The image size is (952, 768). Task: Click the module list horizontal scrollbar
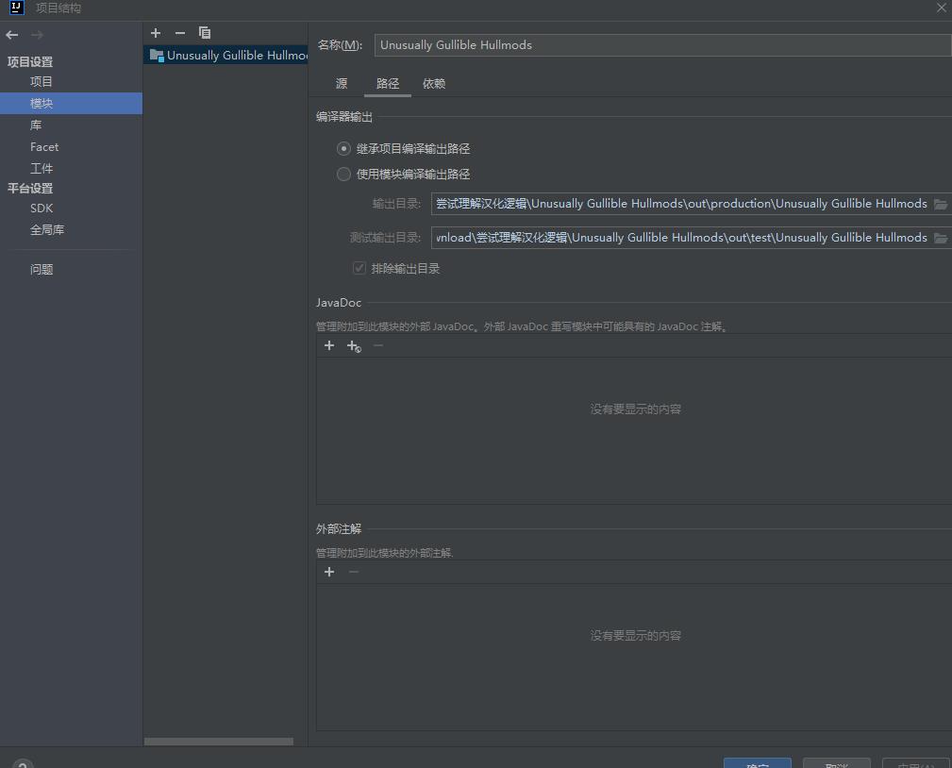point(219,742)
